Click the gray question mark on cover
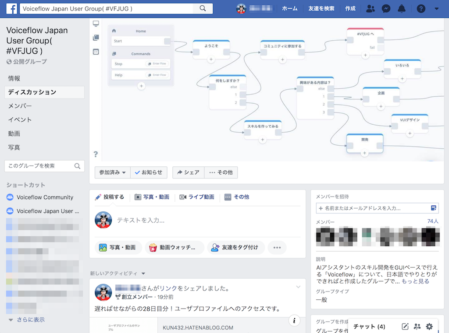The width and height of the screenshot is (449, 333). pyautogui.click(x=96, y=154)
